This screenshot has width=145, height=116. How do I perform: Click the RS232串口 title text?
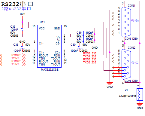pyautogui.click(x=17, y=4)
